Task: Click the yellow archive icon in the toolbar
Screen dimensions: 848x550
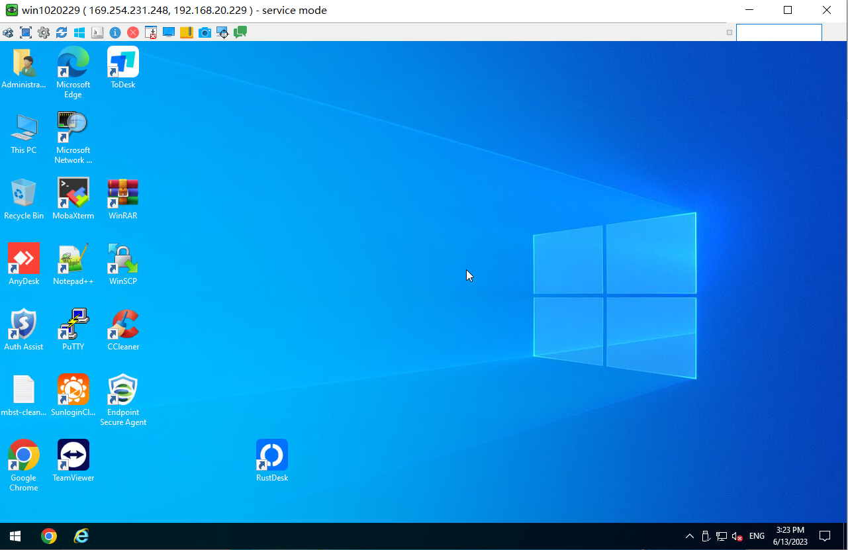Action: tap(187, 32)
